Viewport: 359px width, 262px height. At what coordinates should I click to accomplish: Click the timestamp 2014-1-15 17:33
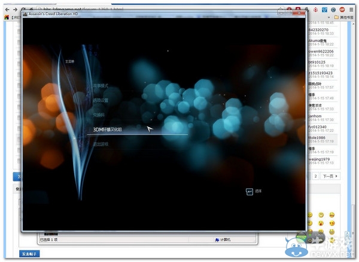tap(321, 109)
